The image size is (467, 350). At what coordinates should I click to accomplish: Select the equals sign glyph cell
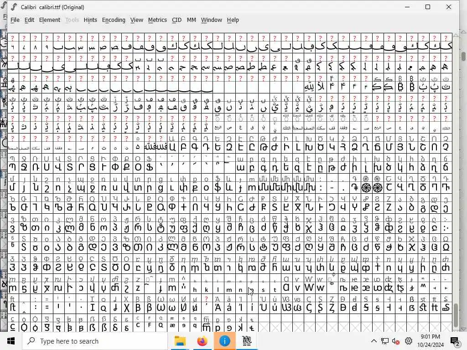47,307
